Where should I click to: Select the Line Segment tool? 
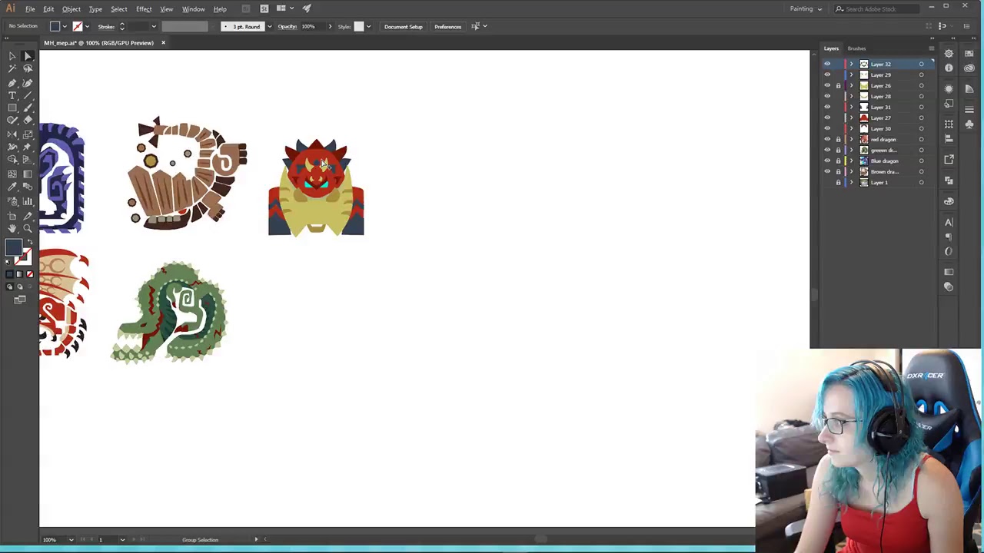click(28, 95)
